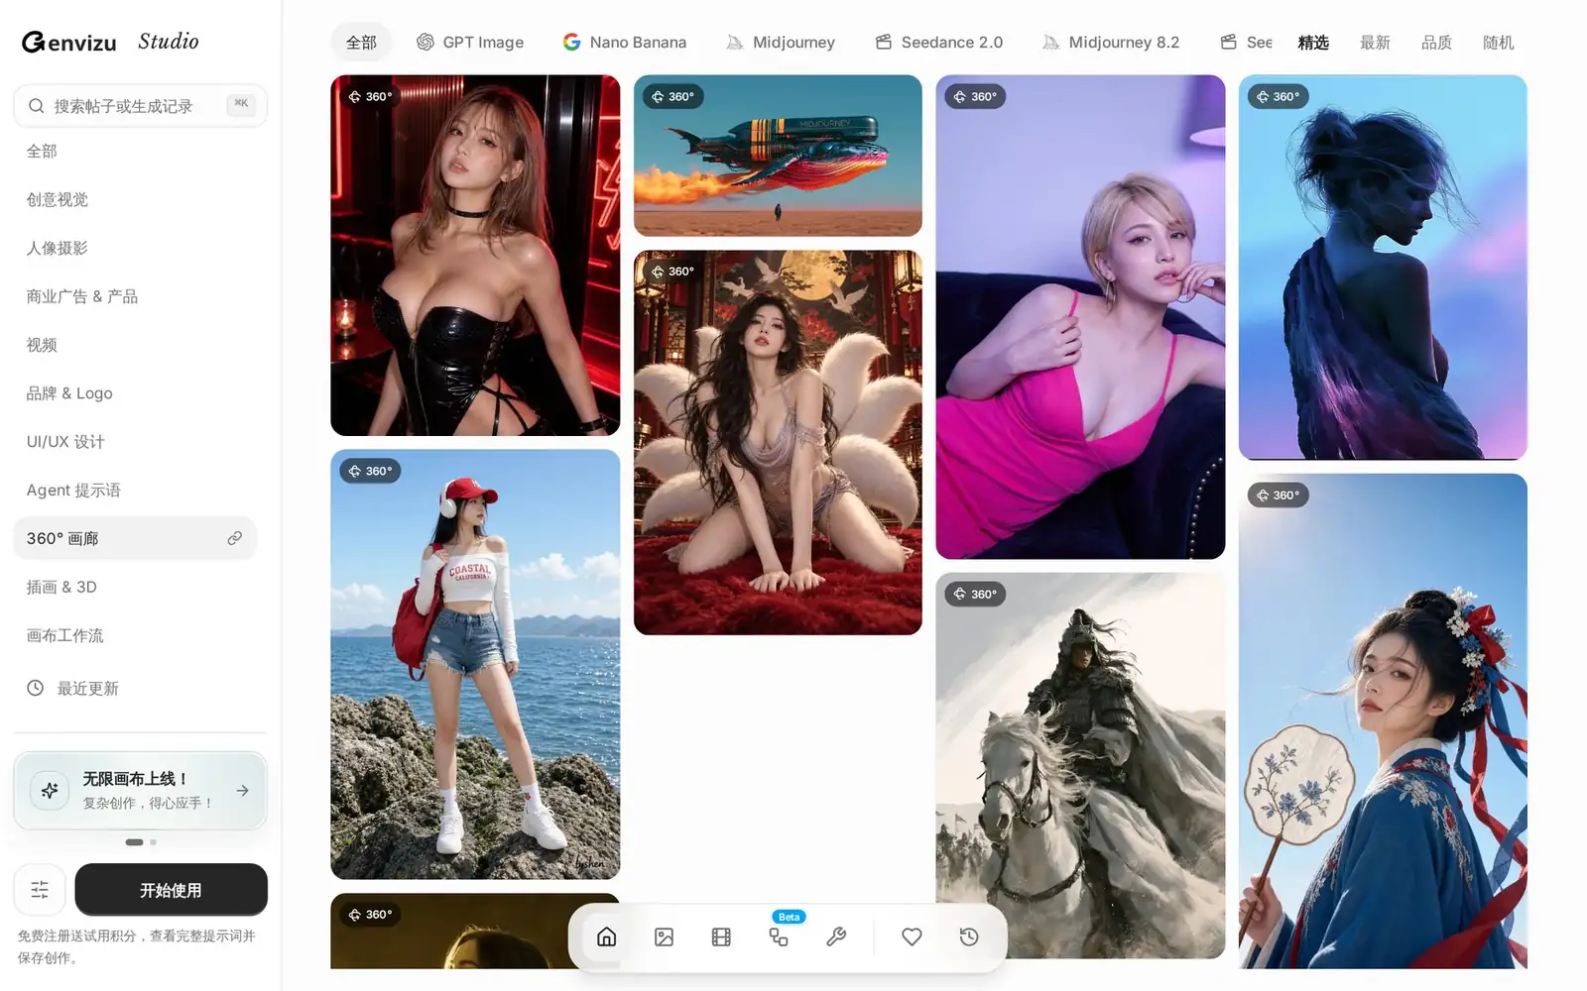This screenshot has width=1587, height=991.
Task: Select the Midjourney 8.2 filter tab
Action: pyautogui.click(x=1112, y=42)
